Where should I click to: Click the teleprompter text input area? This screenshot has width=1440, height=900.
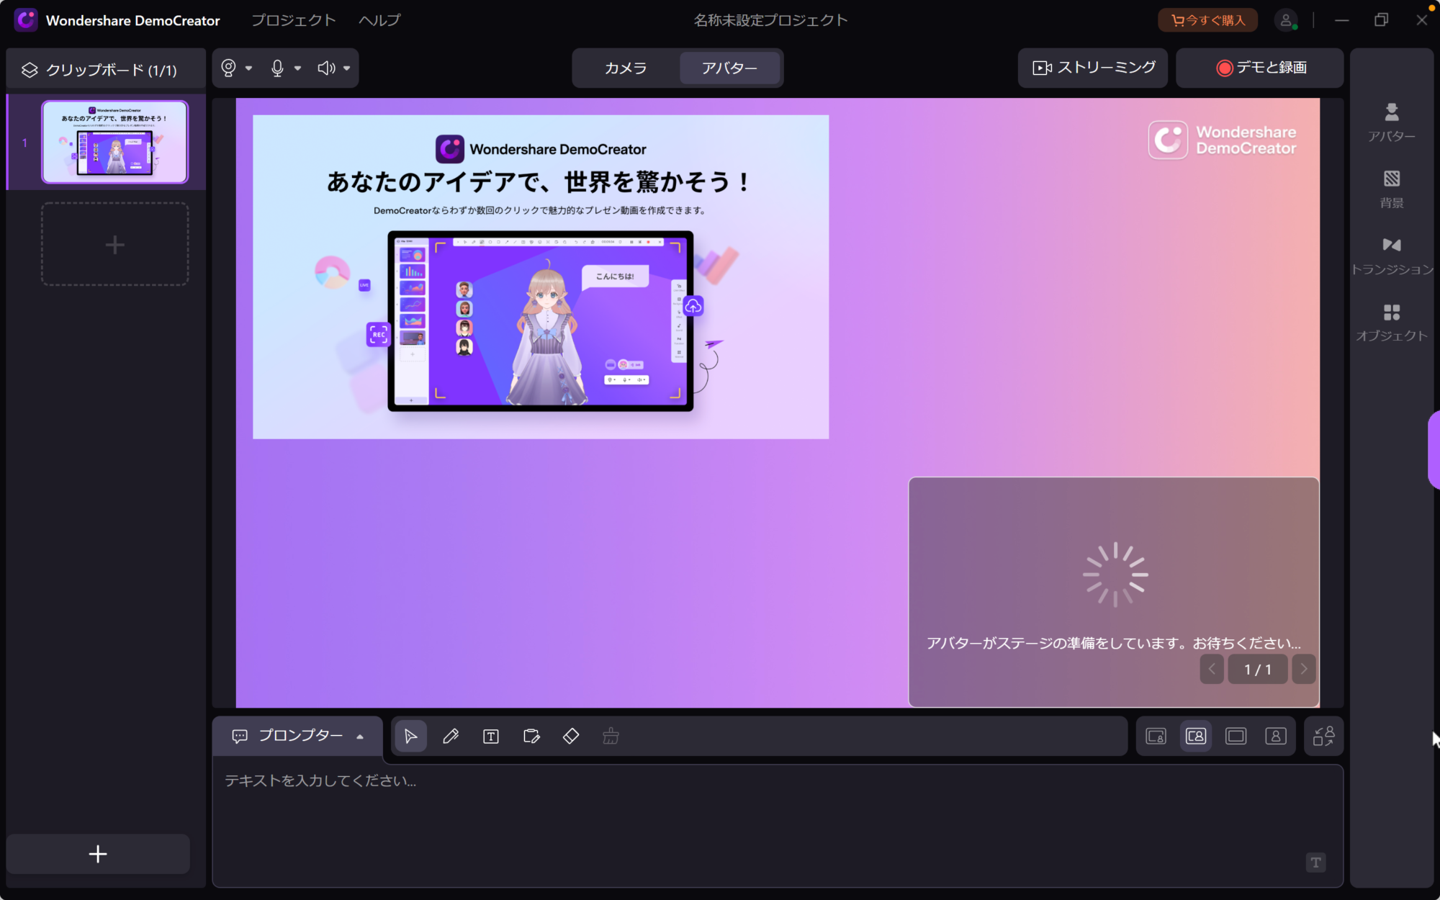(778, 825)
